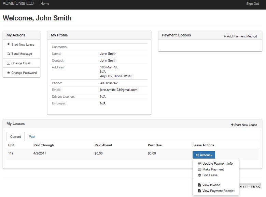Choose End Lease from the lease actions
Viewport: 266px width, 197px height.
click(216, 175)
